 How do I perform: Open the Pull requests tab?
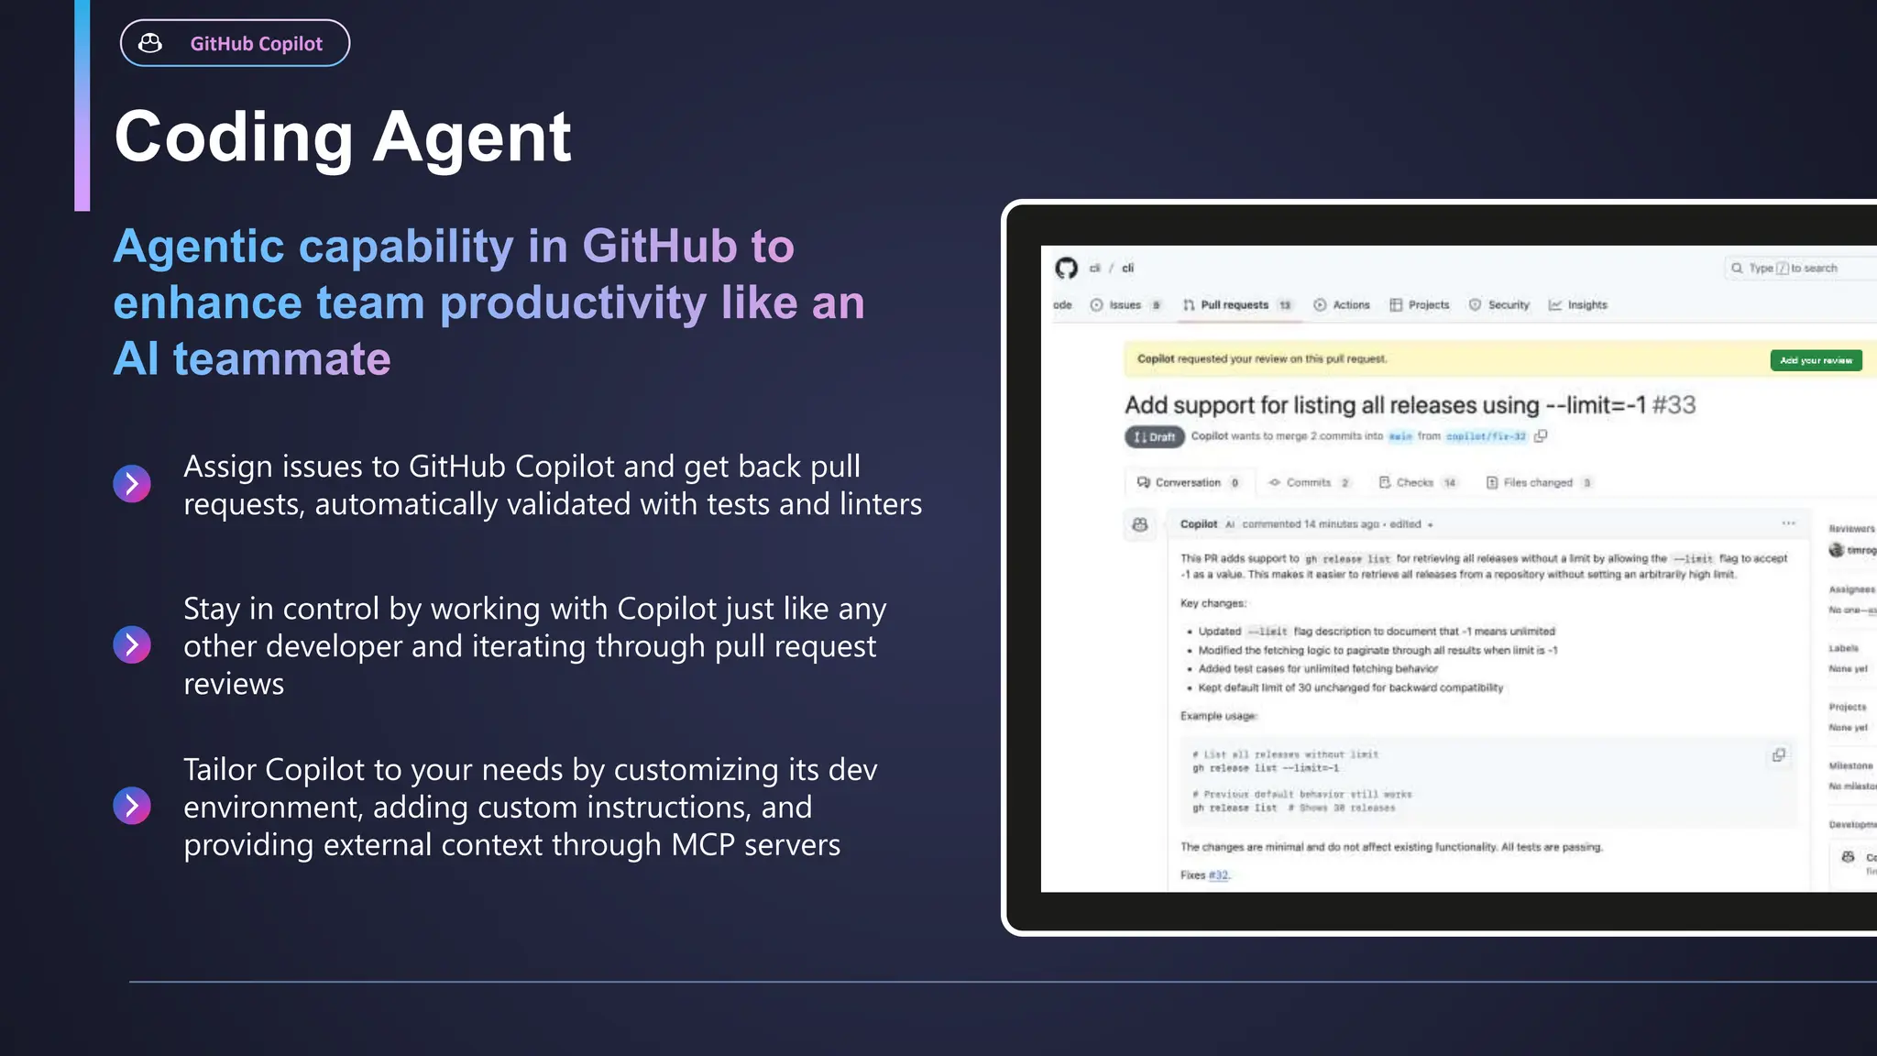[1237, 305]
